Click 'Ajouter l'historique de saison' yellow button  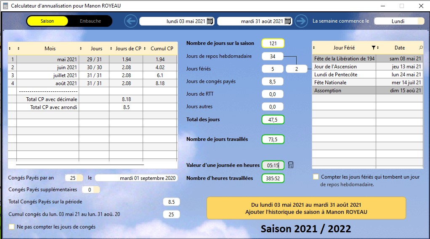coord(306,208)
